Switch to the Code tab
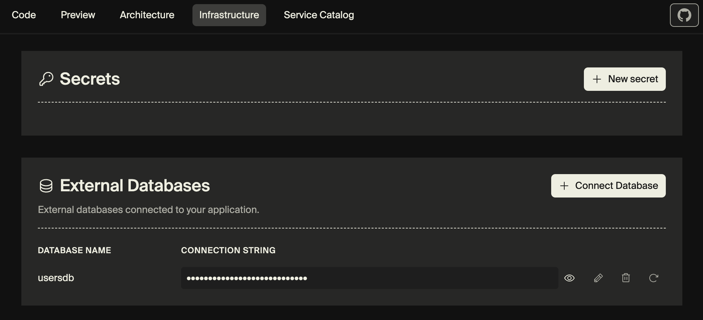This screenshot has height=320, width=703. pyautogui.click(x=24, y=15)
